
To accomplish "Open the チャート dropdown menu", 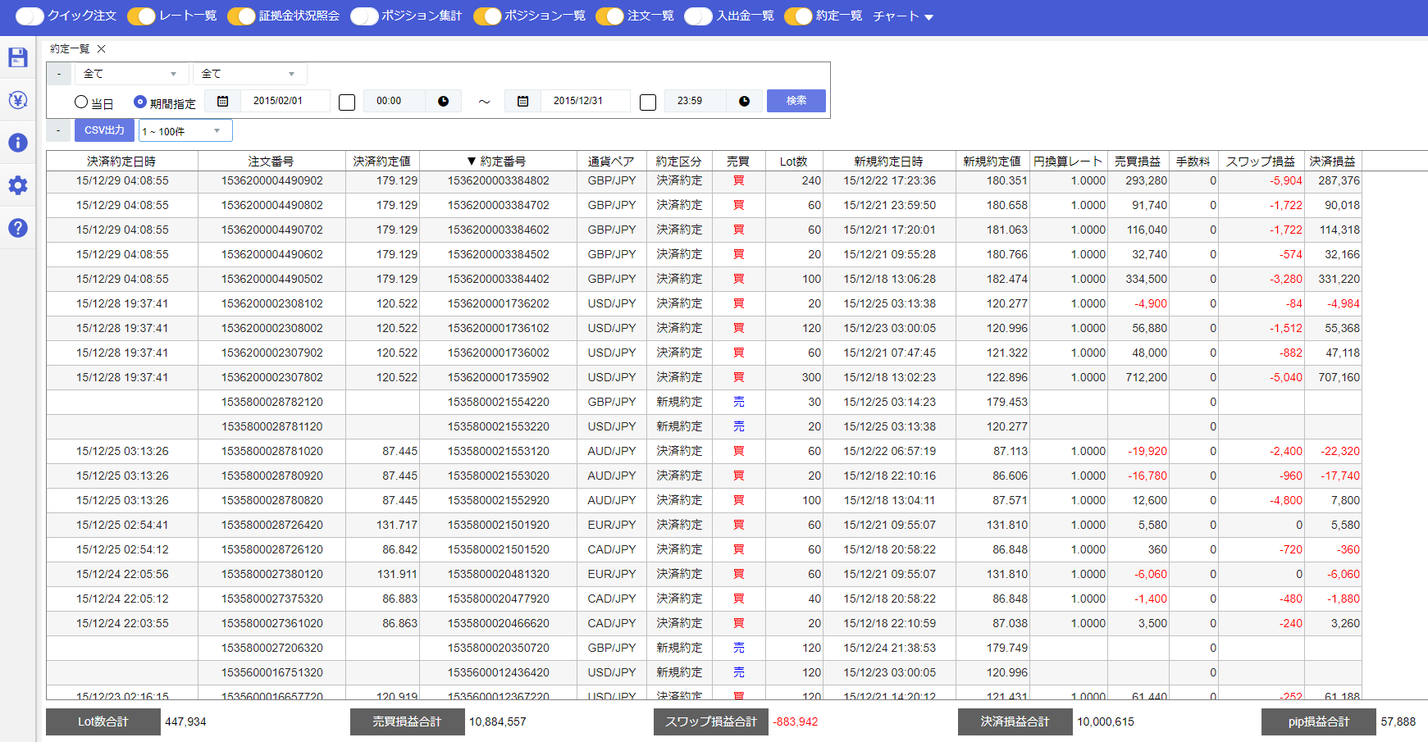I will pos(903,16).
